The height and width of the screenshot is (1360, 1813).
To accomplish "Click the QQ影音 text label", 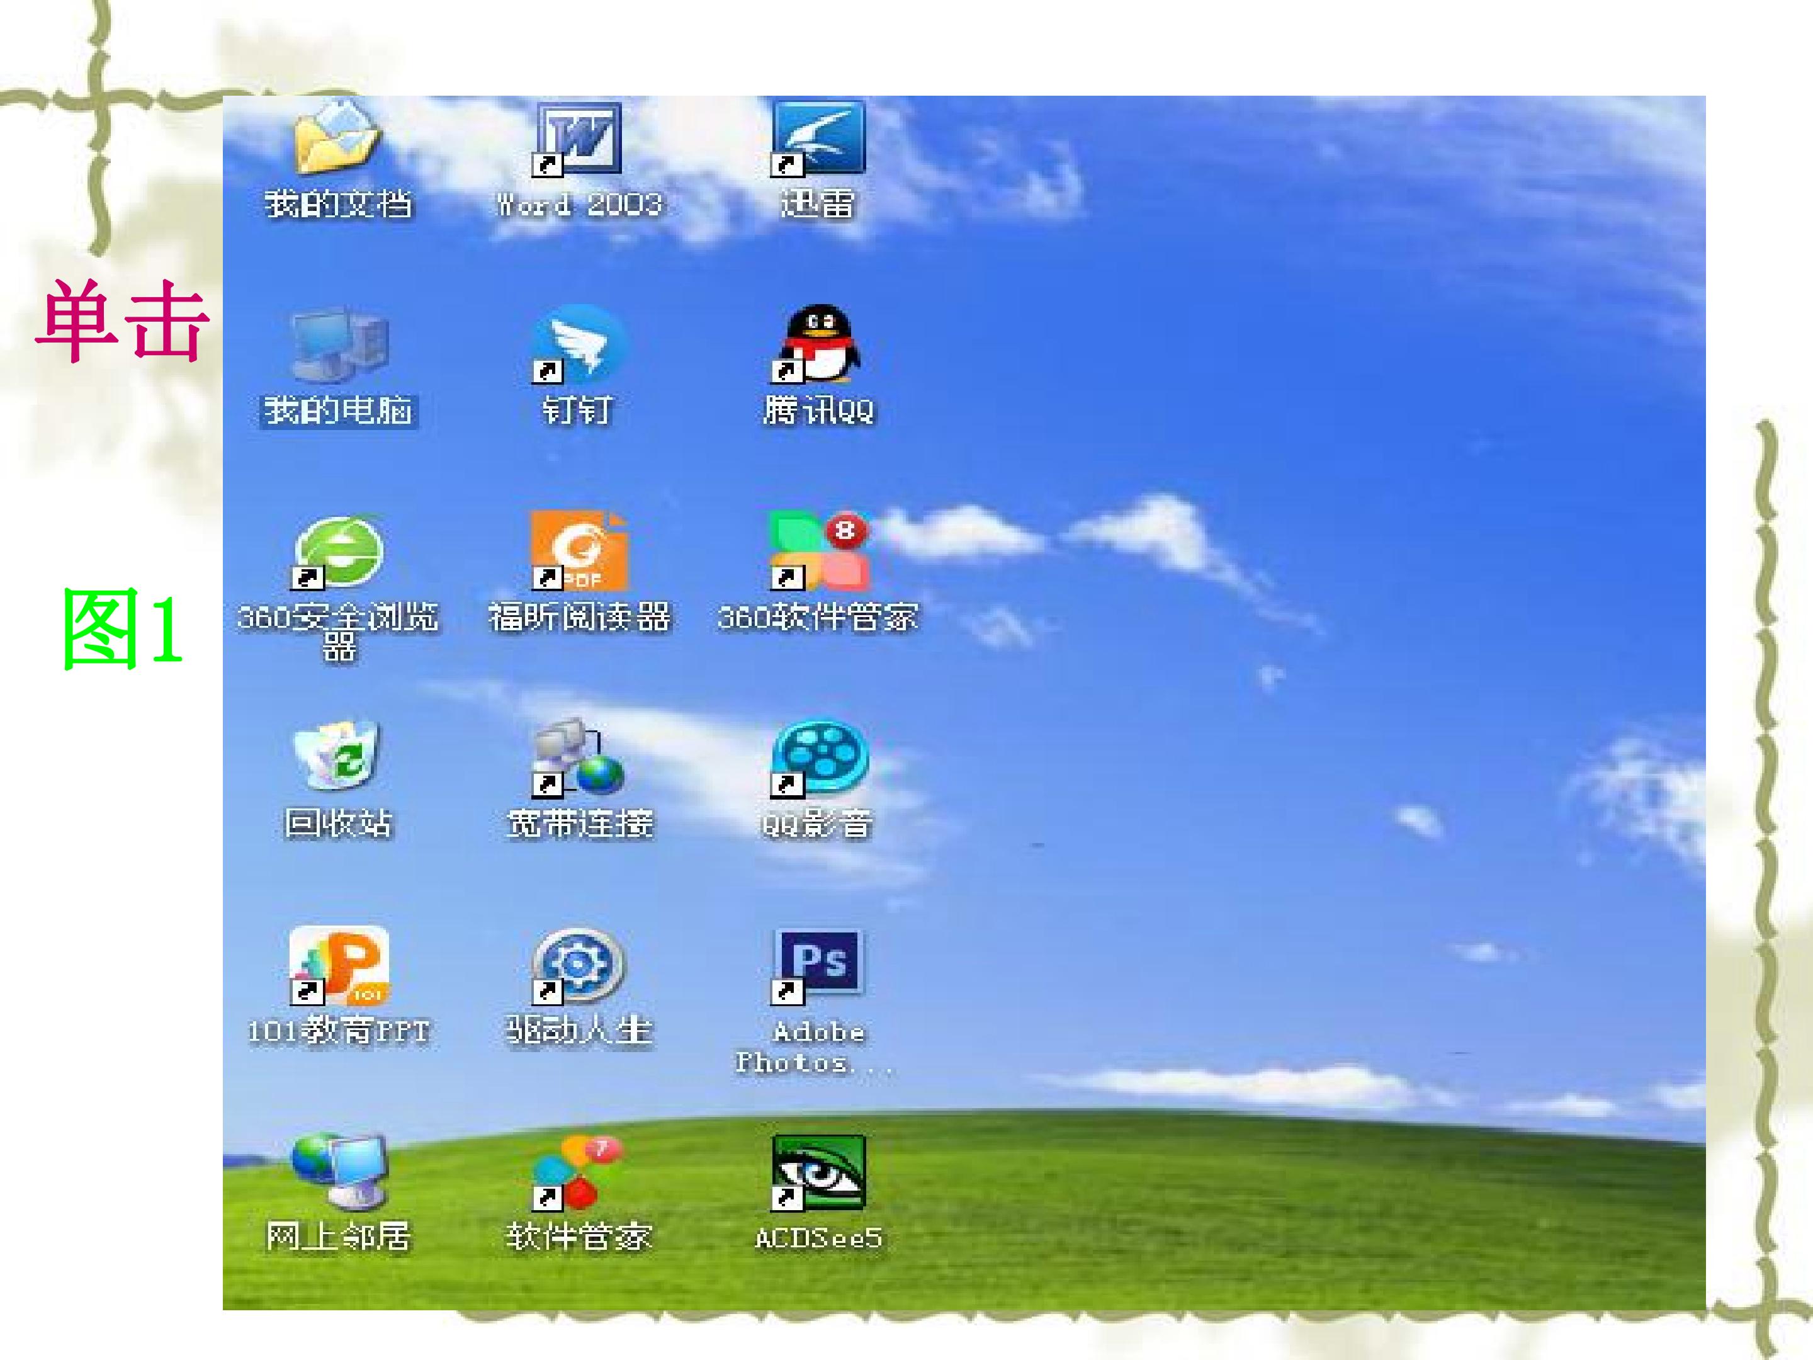I will (x=817, y=823).
